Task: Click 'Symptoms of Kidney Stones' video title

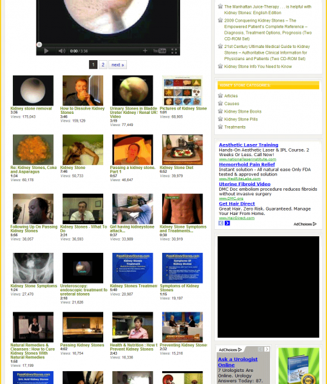Action: (180, 288)
